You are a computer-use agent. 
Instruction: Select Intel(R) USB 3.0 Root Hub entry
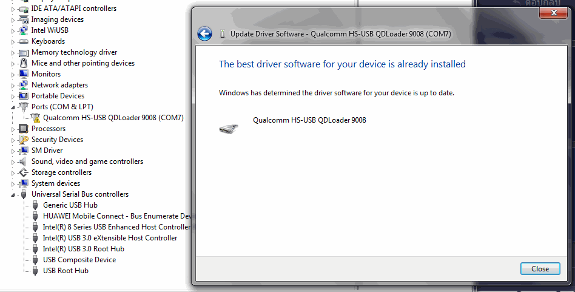84,249
